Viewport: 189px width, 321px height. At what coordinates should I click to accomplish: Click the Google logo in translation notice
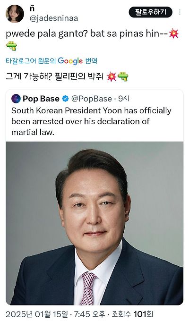(70, 61)
